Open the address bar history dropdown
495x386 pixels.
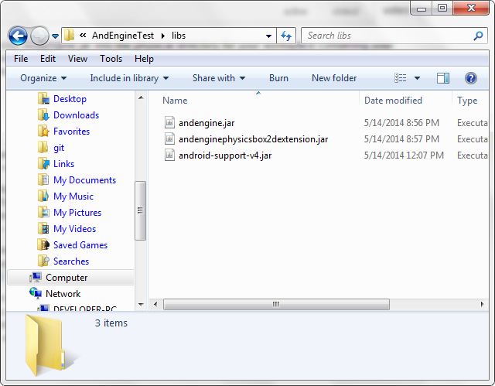tap(268, 36)
